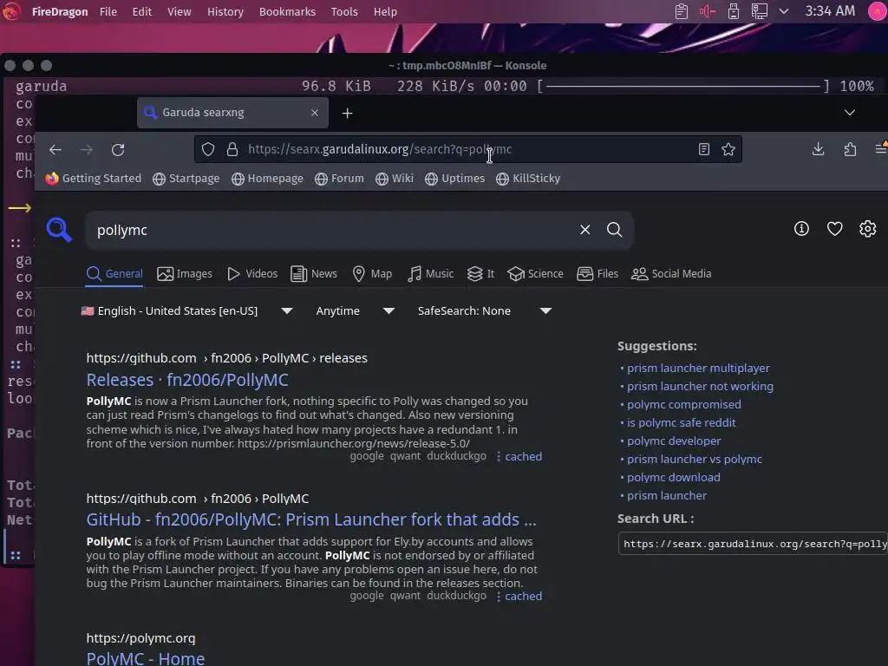
Task: Open the English - United States language dropdown
Action: pos(187,311)
